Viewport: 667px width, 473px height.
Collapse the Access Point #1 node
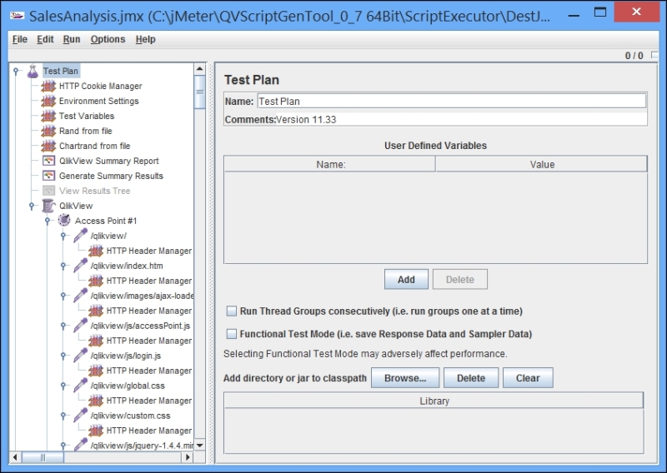pyautogui.click(x=48, y=221)
